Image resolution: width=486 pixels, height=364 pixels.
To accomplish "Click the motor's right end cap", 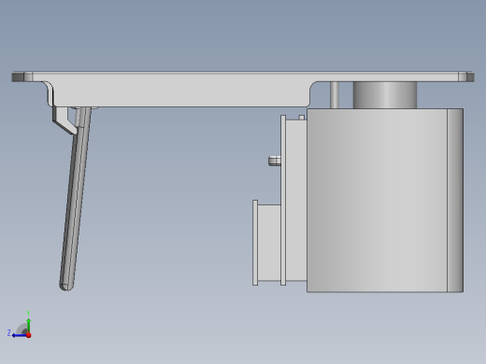I will pos(455,201).
